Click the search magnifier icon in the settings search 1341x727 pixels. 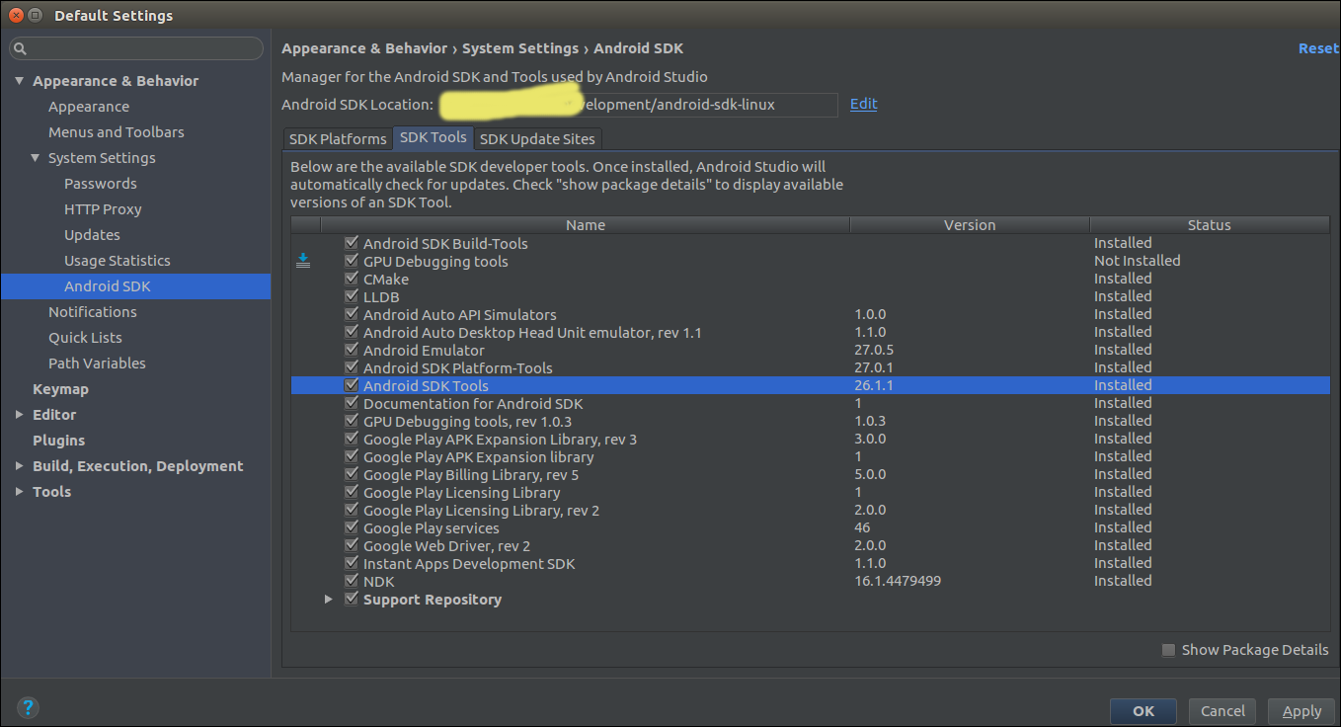point(21,48)
